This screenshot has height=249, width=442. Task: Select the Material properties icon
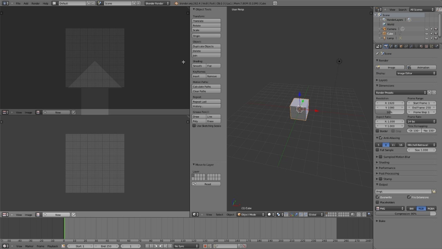click(421, 46)
